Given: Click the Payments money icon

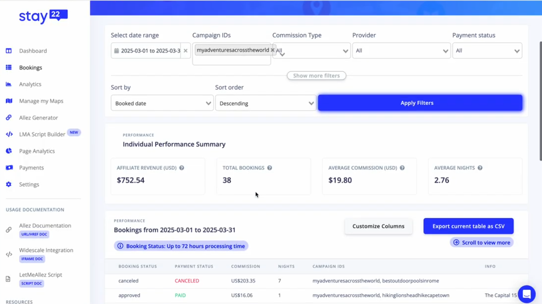Looking at the screenshot, I should click(9, 168).
